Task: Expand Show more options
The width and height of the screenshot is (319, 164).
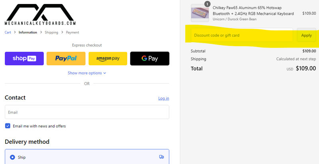Action: click(x=85, y=73)
